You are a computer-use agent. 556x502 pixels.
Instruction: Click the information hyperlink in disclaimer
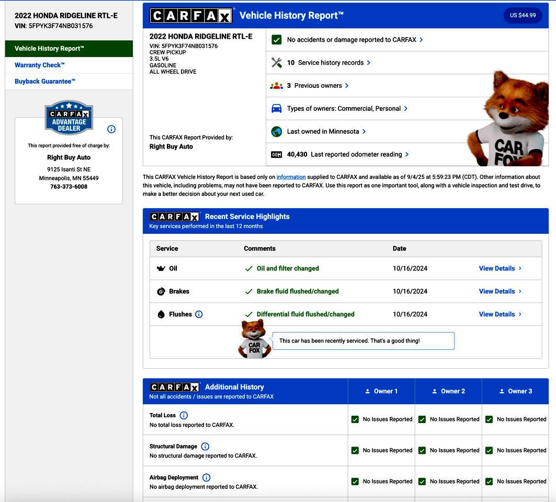click(291, 177)
